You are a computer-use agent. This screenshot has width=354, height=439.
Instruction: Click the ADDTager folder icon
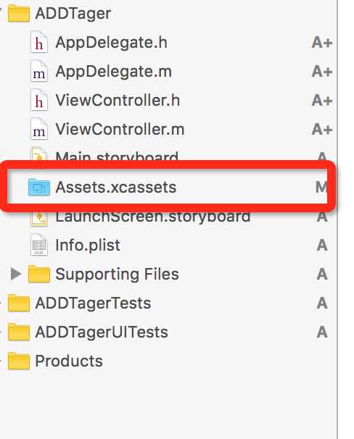click(19, 14)
